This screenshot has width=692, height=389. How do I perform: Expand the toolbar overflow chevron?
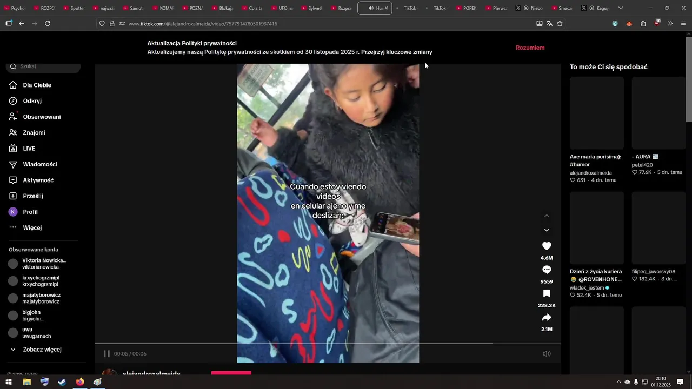coord(670,23)
